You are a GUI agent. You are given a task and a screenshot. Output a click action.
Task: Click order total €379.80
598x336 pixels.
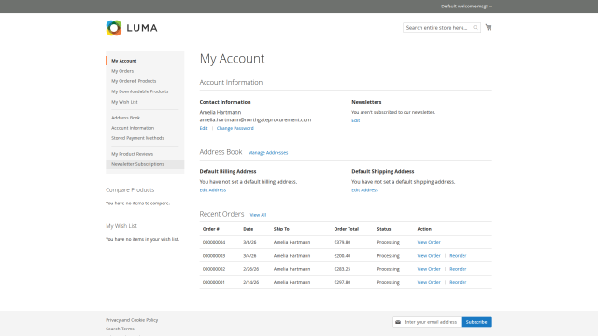342,242
